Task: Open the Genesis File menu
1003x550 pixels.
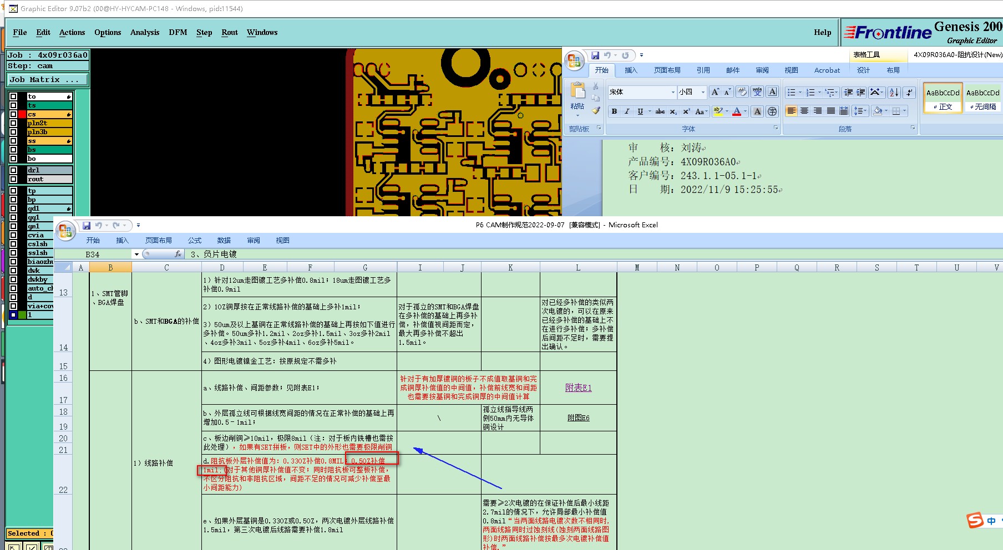Action: (20, 32)
